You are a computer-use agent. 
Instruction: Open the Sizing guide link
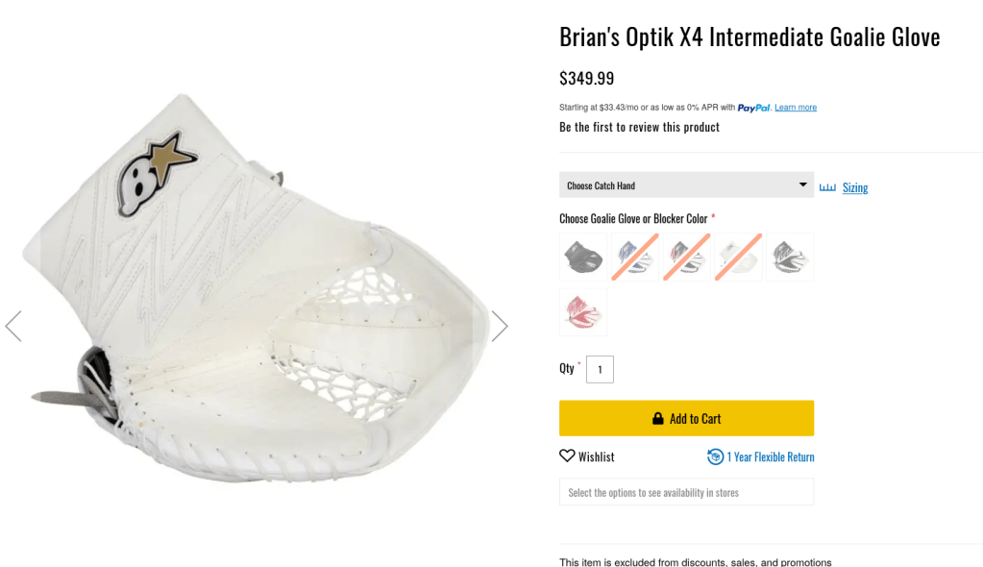pyautogui.click(x=855, y=187)
